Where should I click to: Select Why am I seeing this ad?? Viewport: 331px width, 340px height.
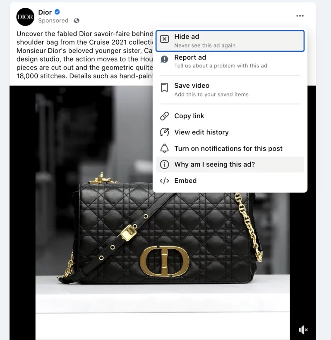click(230, 164)
